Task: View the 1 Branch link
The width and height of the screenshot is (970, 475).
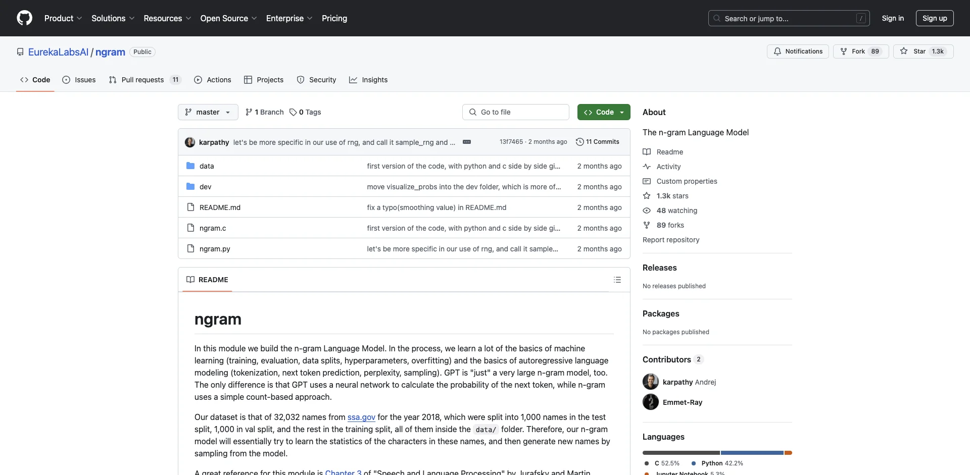Action: (265, 112)
